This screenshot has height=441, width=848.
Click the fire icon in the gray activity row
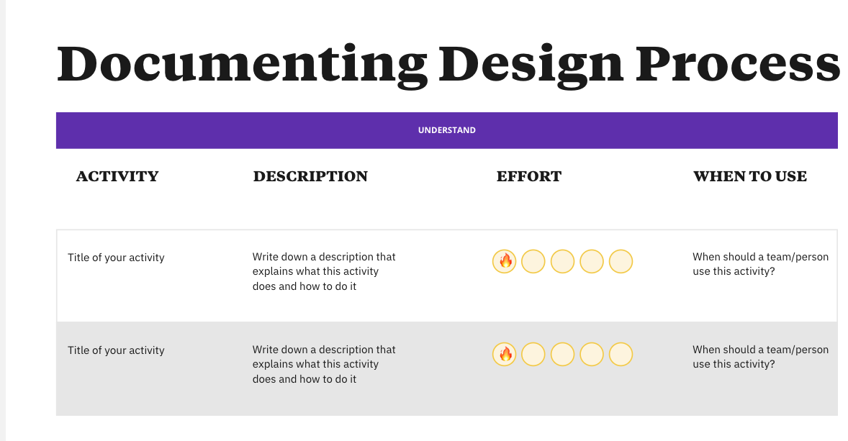505,355
